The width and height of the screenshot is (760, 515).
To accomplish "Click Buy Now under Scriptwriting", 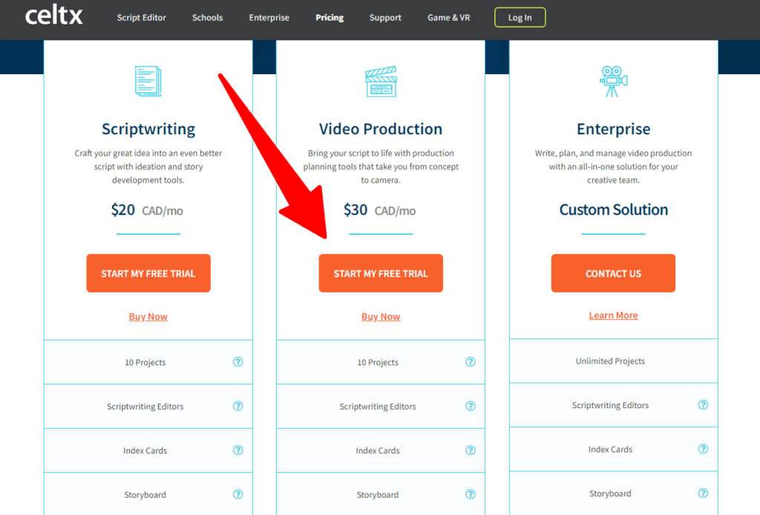I will [148, 316].
